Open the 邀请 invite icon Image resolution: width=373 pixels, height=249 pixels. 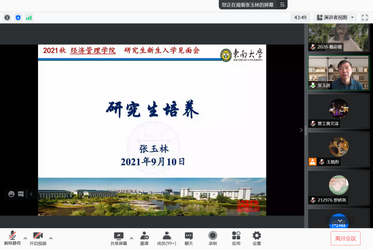[144, 238]
